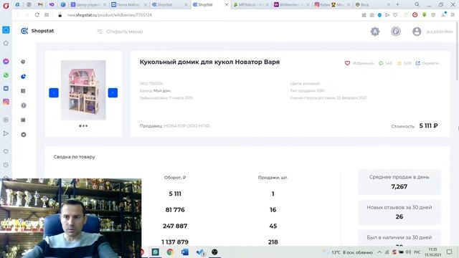Open Instagram in the Opera sidebar
The width and height of the screenshot is (459, 258).
[6, 102]
